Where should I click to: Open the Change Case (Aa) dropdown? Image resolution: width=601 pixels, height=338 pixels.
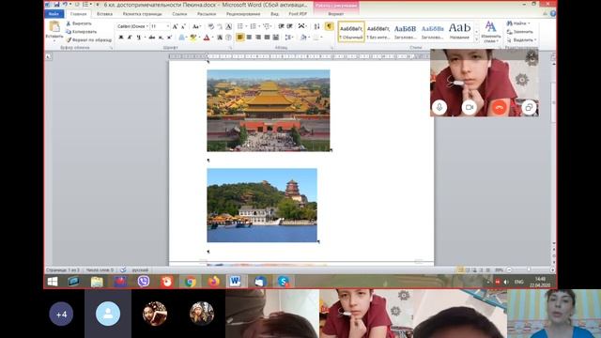[196, 26]
